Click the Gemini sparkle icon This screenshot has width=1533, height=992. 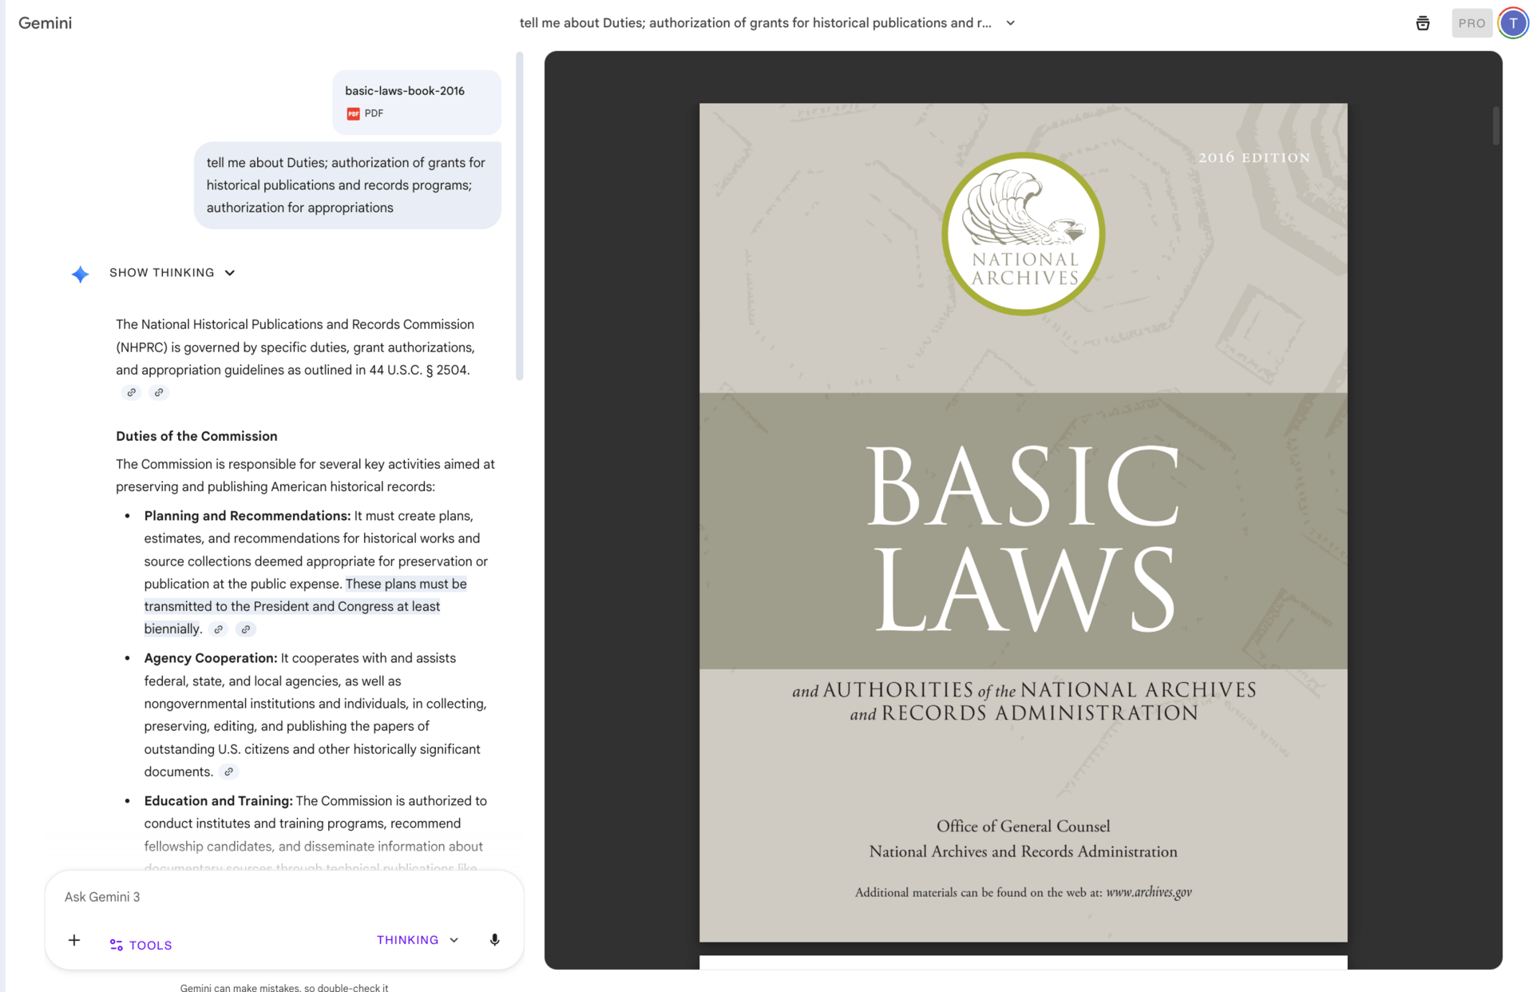coord(80,274)
